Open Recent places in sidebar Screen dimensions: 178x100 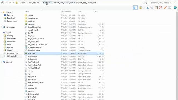click(12, 21)
